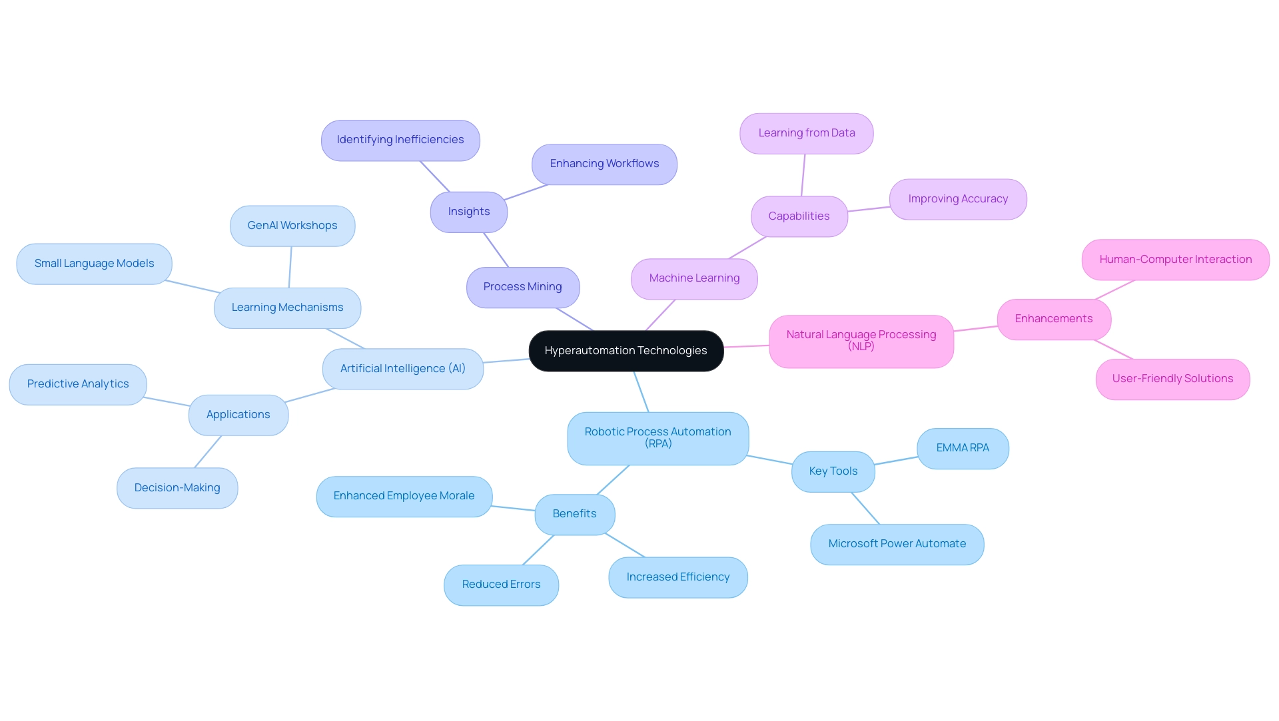This screenshot has width=1279, height=721.
Task: Click the Microsoft Power Automate node
Action: (x=897, y=543)
